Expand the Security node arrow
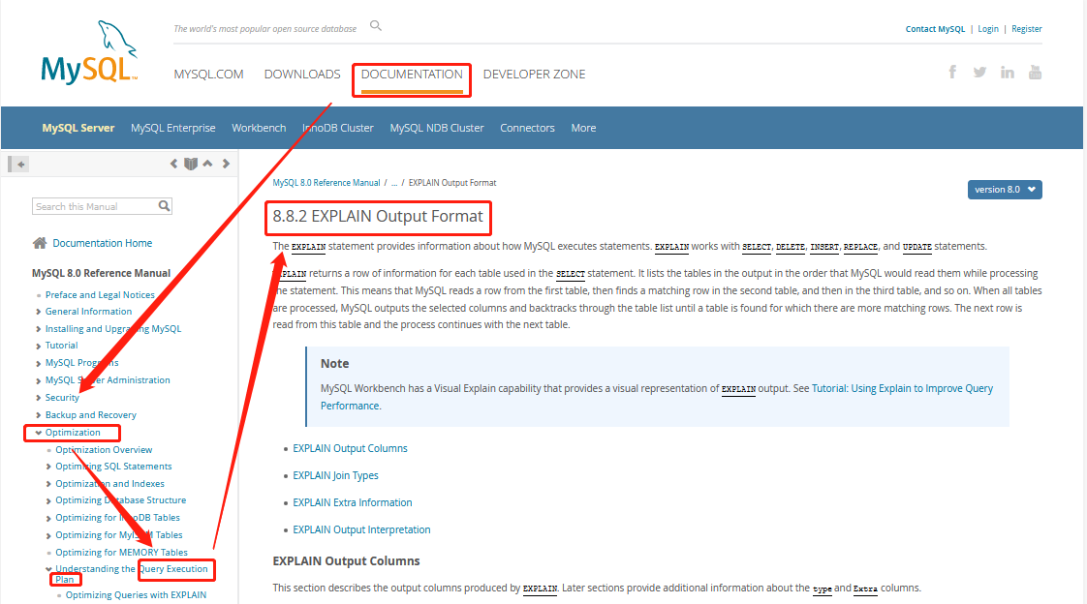Viewport: 1087px width, 604px height. point(38,398)
